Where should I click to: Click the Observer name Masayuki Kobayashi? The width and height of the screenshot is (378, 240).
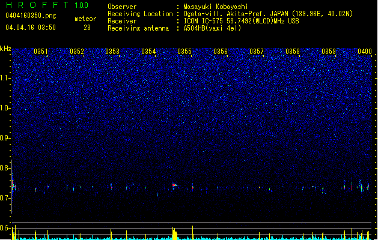click(x=216, y=7)
